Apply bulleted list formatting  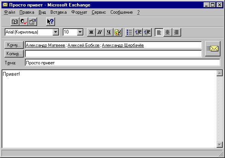tap(129, 32)
